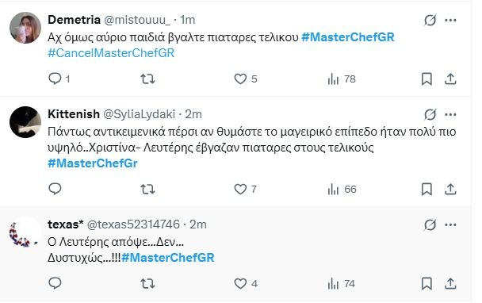Image resolution: width=482 pixels, height=303 pixels.
Task: Open #MasterChefGR hashtag in texas* tweet
Action: point(168,258)
